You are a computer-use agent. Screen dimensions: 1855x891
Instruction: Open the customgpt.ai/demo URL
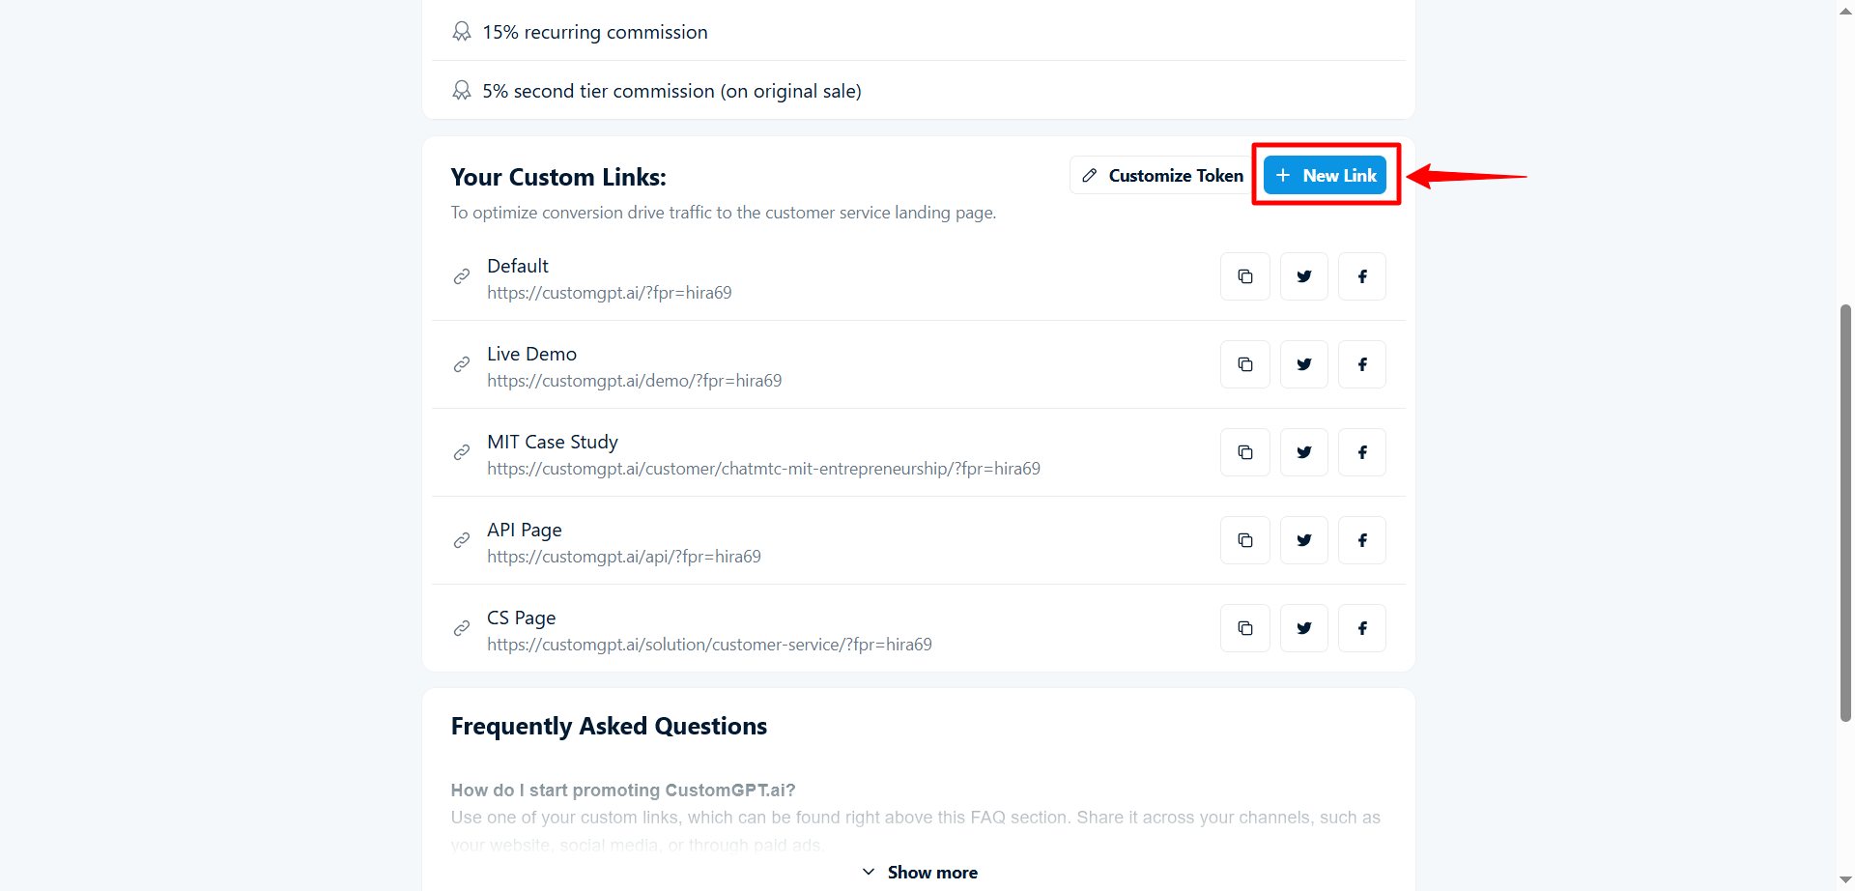coord(635,381)
